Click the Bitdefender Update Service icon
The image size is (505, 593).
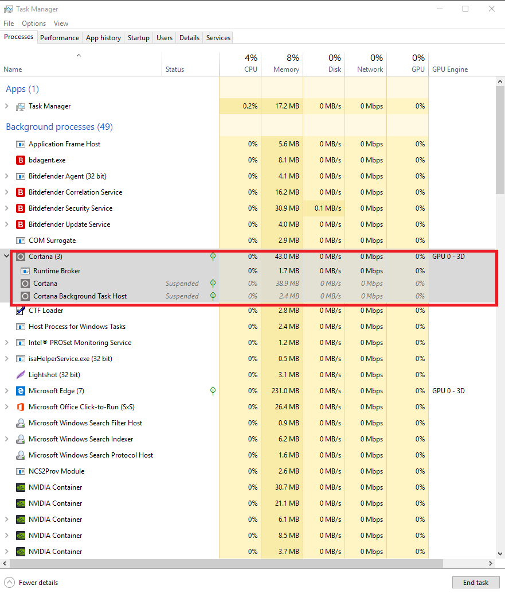[21, 224]
